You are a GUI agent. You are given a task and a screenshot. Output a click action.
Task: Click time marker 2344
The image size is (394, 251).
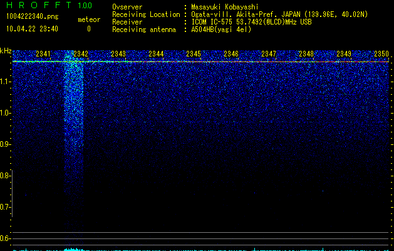156,54
